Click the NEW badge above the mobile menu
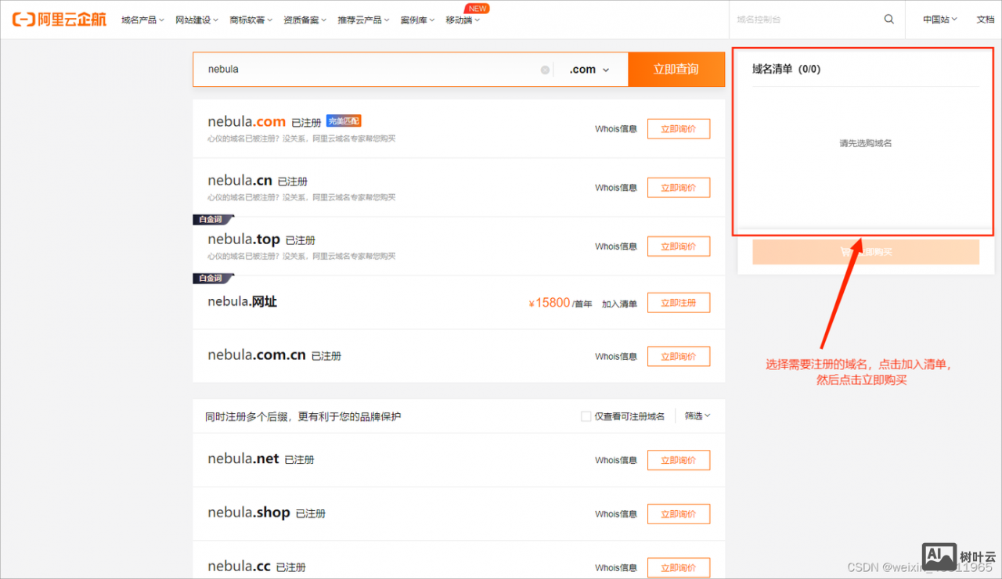 478,9
